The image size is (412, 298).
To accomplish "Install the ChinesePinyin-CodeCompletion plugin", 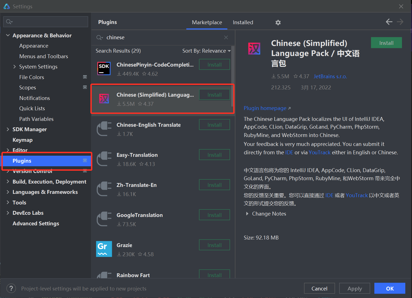I will tap(215, 65).
